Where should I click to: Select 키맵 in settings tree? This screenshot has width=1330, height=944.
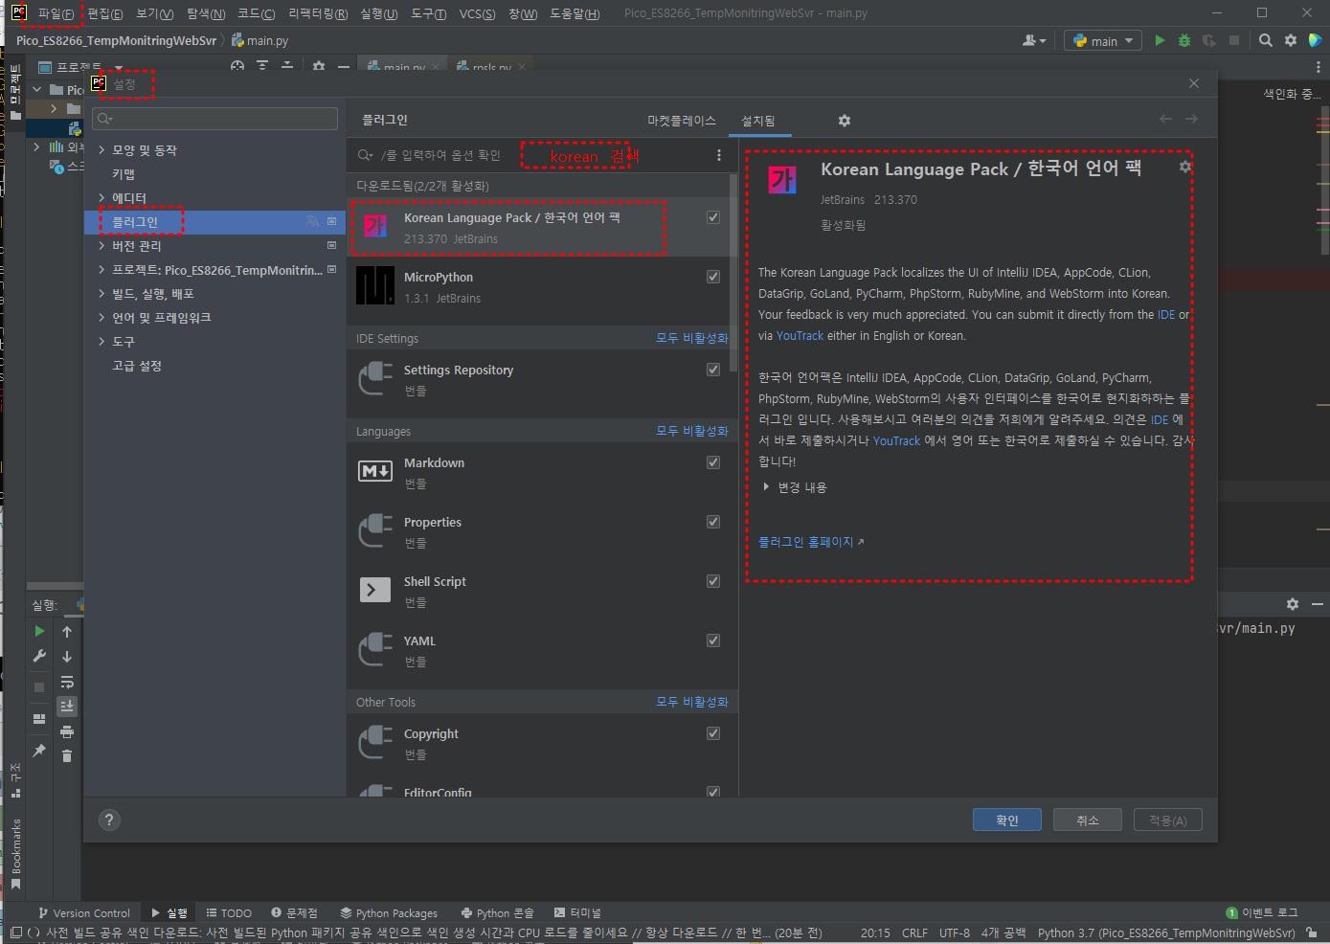coord(124,174)
